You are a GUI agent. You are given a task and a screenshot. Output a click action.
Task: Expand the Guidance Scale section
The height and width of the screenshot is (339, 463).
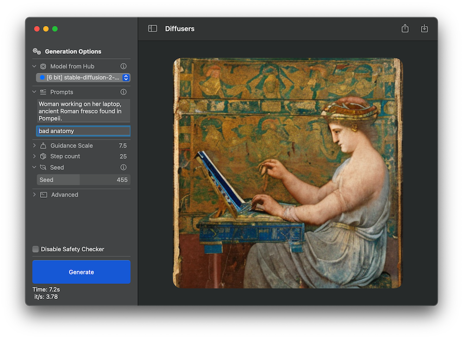pos(33,145)
